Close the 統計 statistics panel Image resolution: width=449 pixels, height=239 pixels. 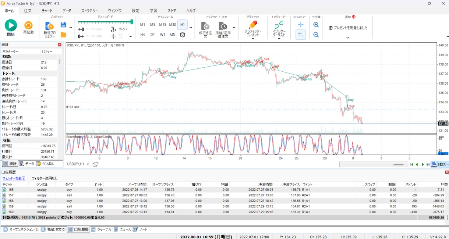(60, 44)
